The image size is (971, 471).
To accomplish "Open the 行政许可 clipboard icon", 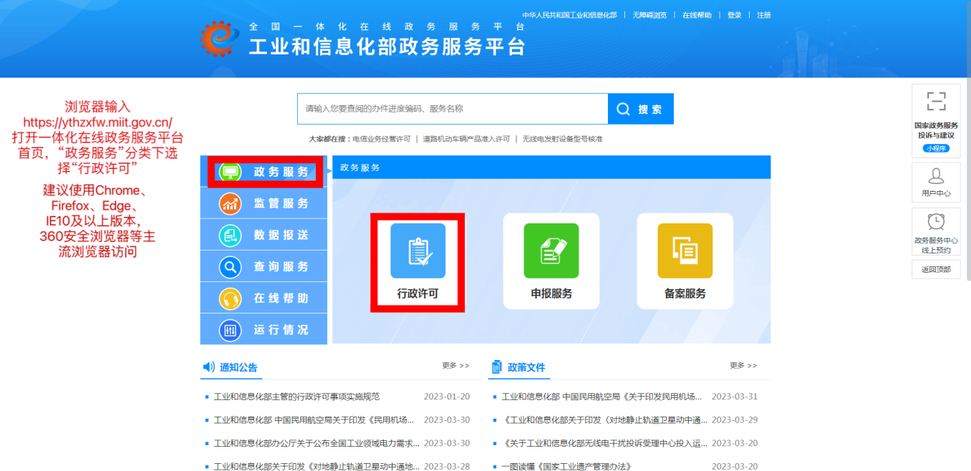I will click(417, 251).
